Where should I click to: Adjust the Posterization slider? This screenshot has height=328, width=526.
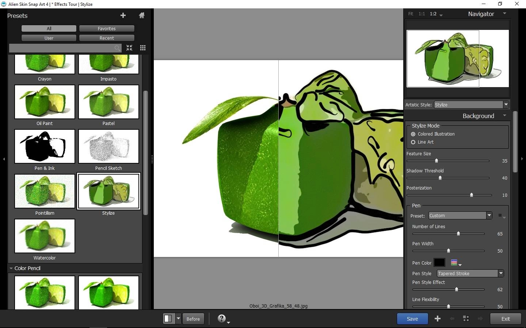coord(472,195)
